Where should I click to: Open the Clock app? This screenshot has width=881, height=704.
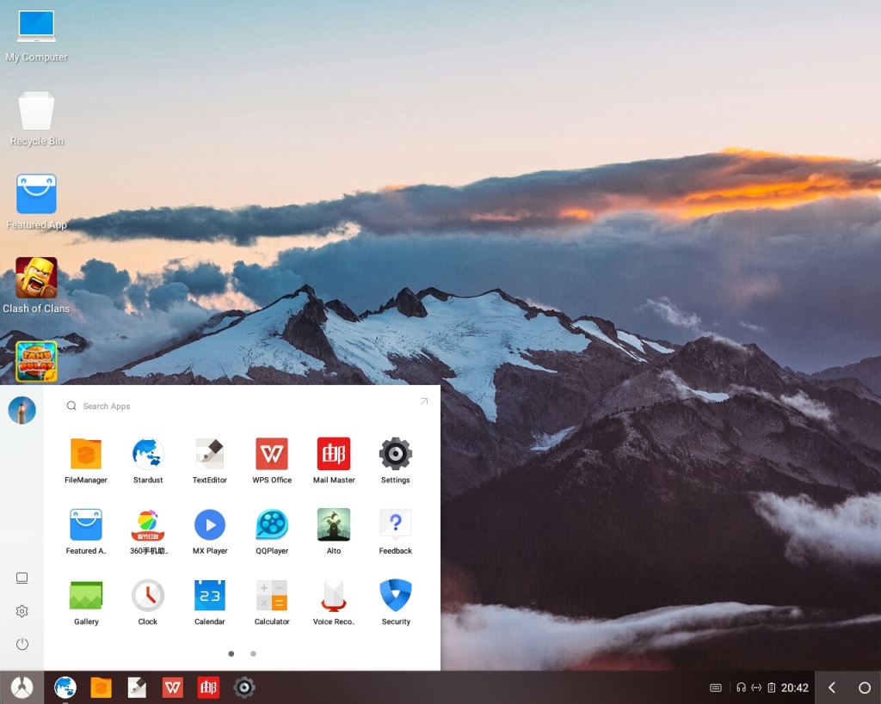click(148, 601)
